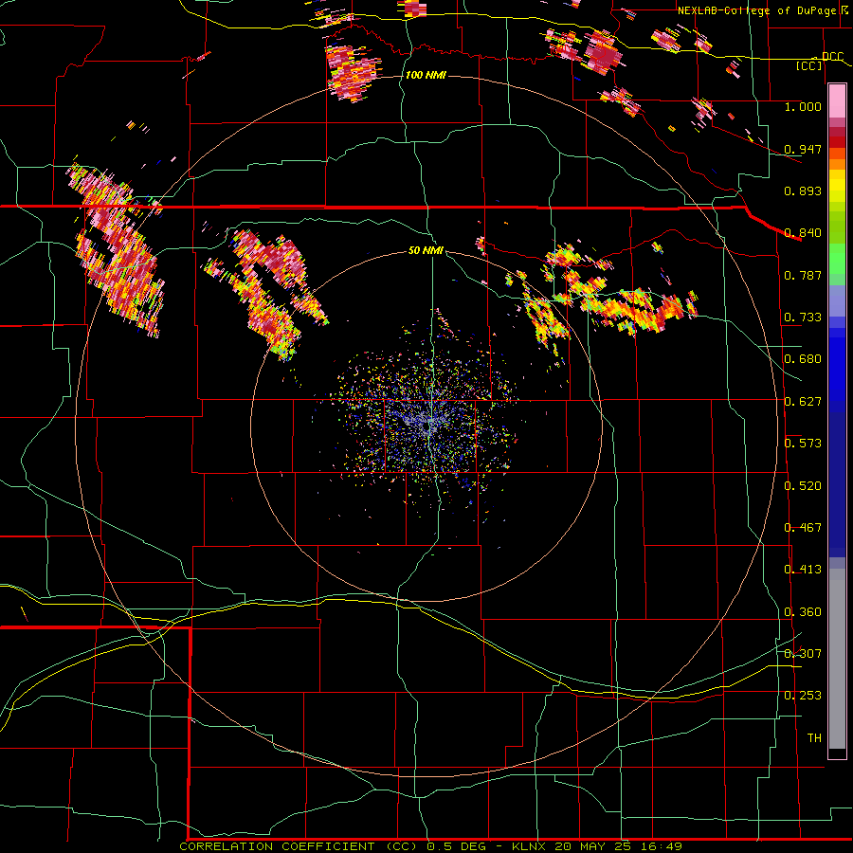Click the 16:49 timestamp in caption
The width and height of the screenshot is (853, 853).
click(x=663, y=846)
